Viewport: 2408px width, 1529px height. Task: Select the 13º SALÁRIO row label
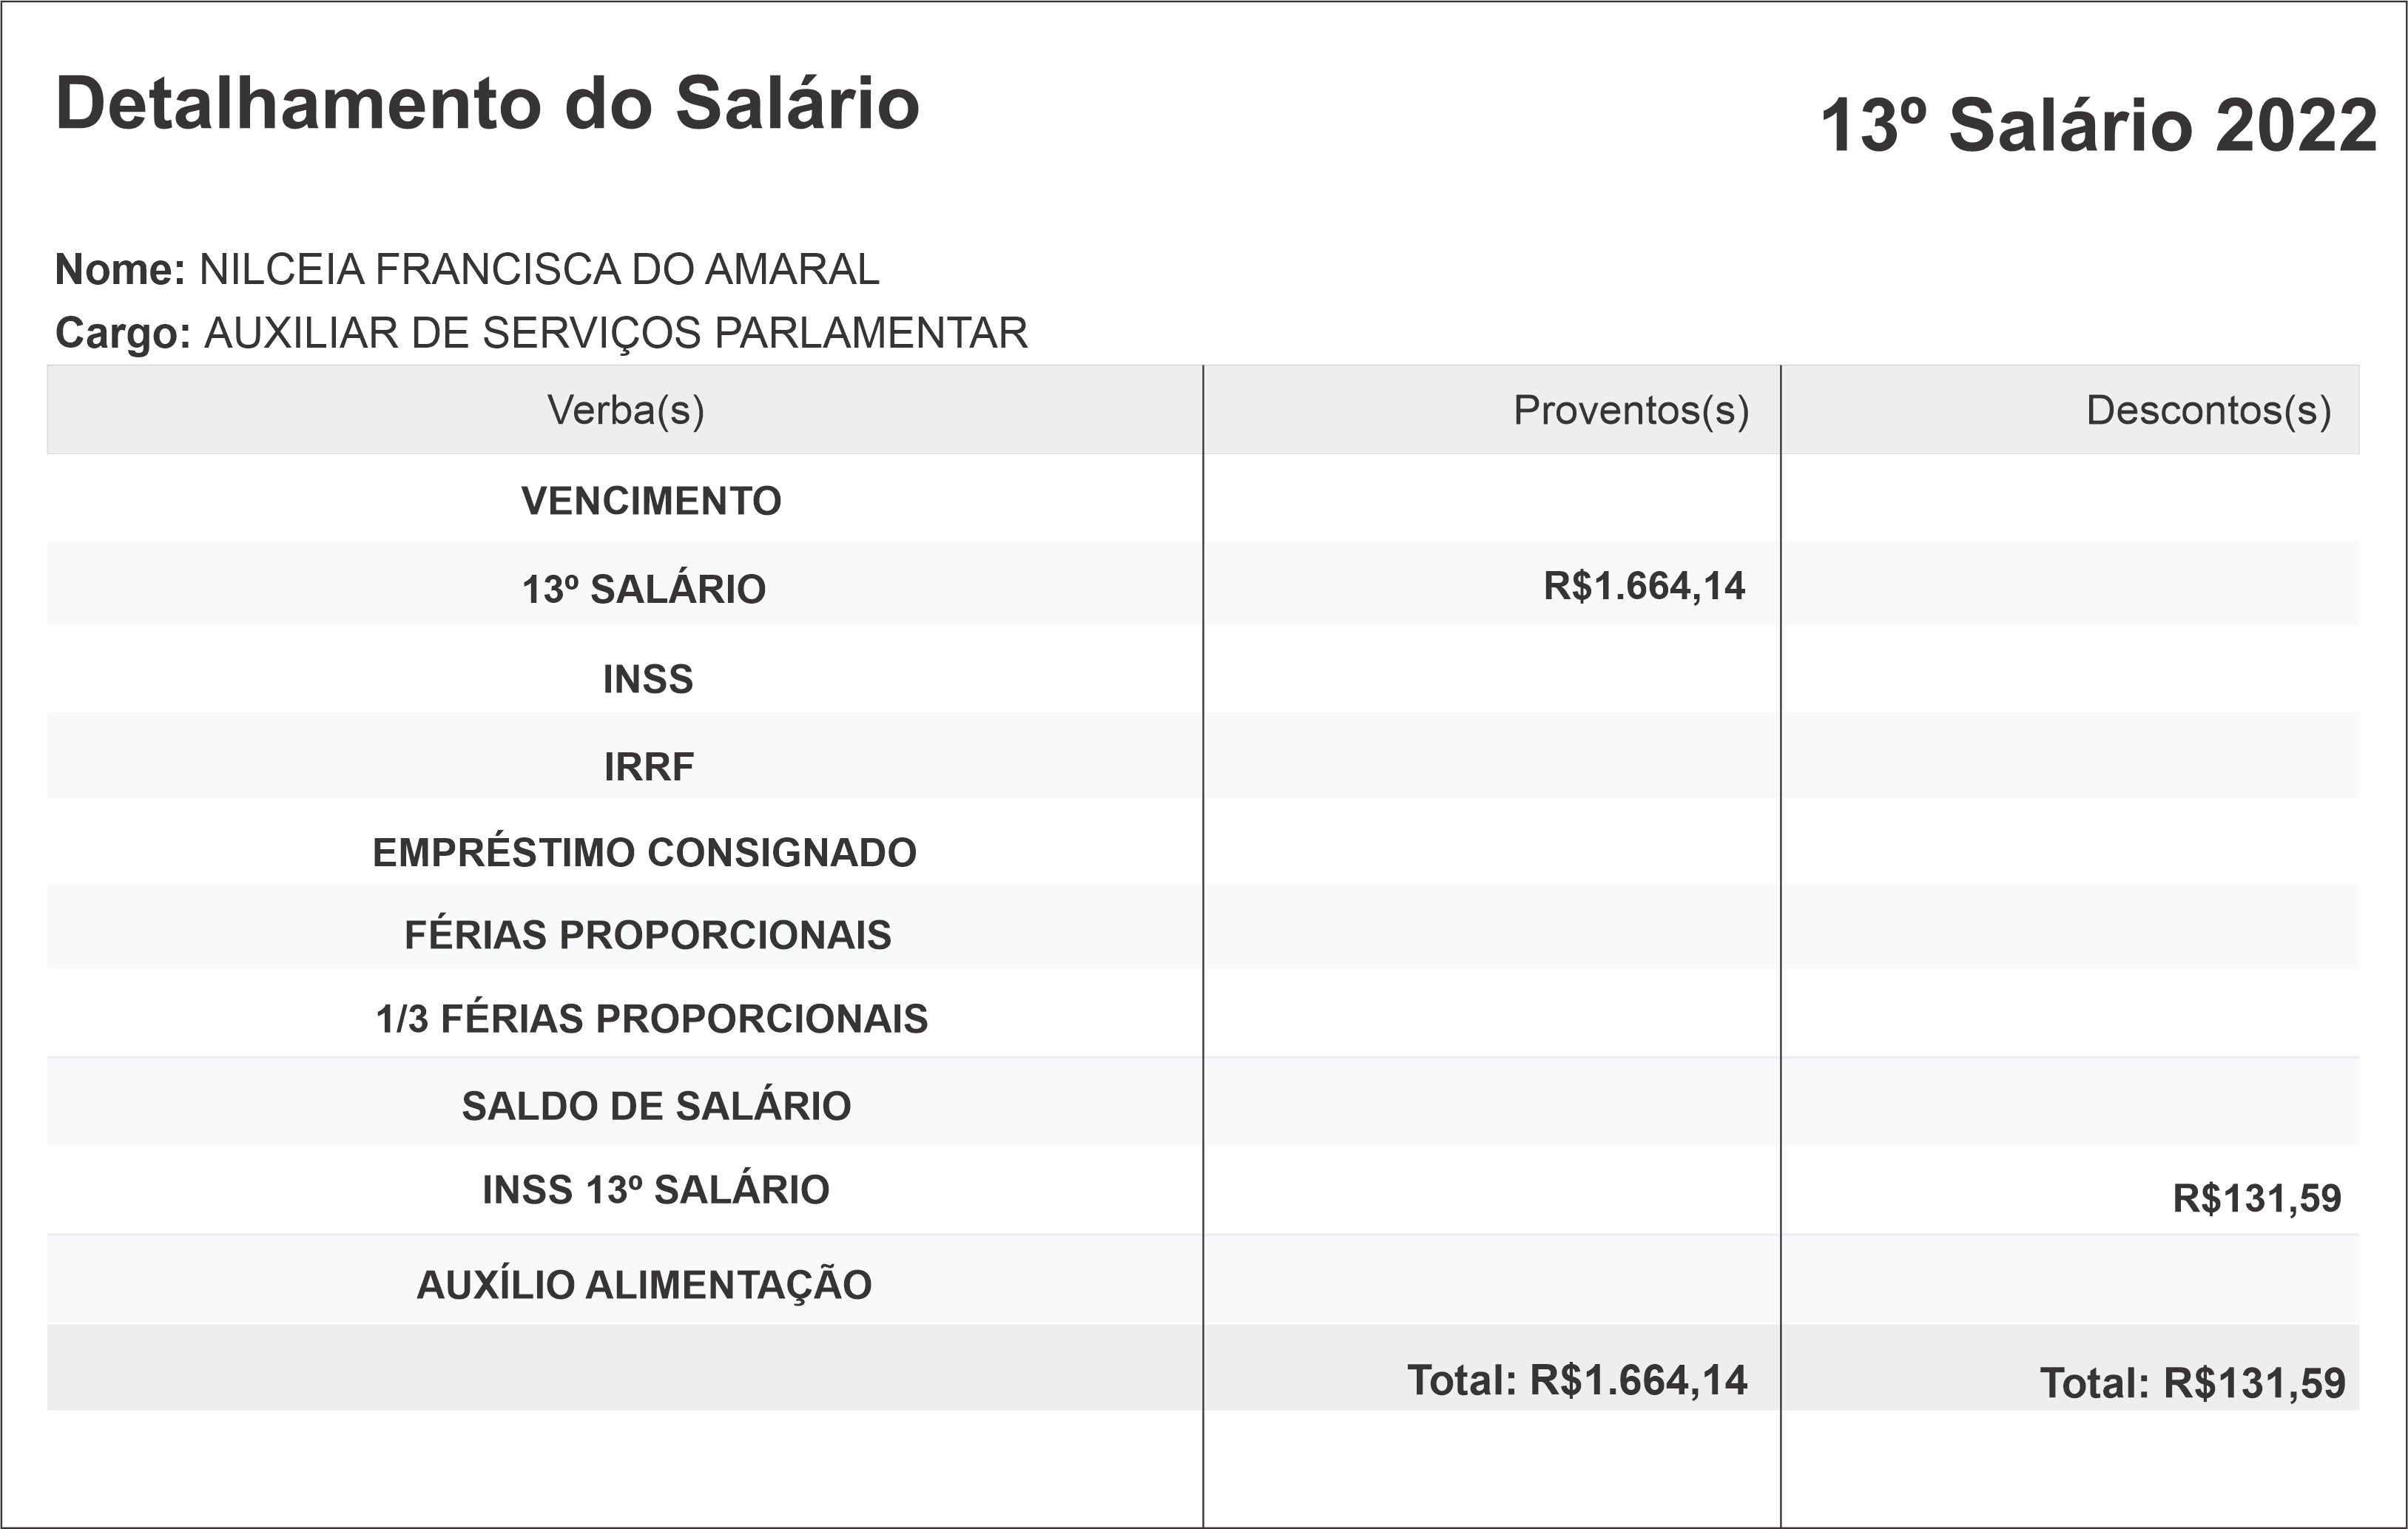click(644, 589)
